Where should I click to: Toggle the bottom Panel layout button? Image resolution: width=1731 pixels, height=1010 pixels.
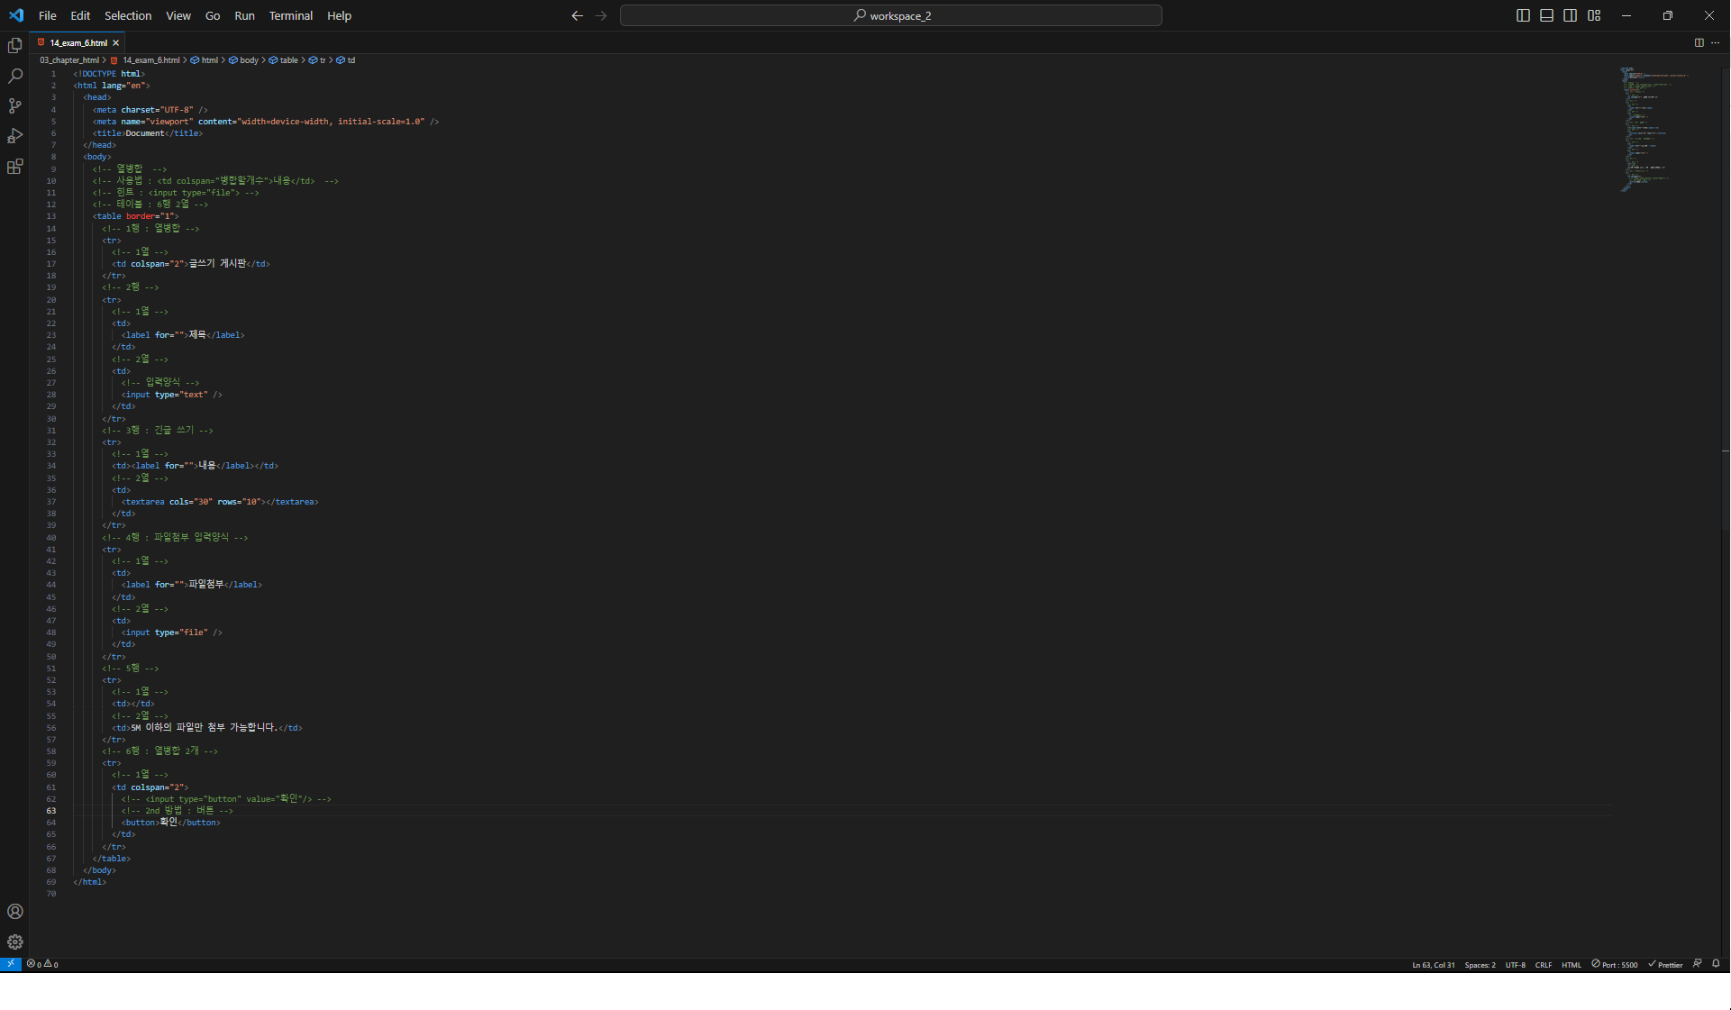click(1546, 15)
